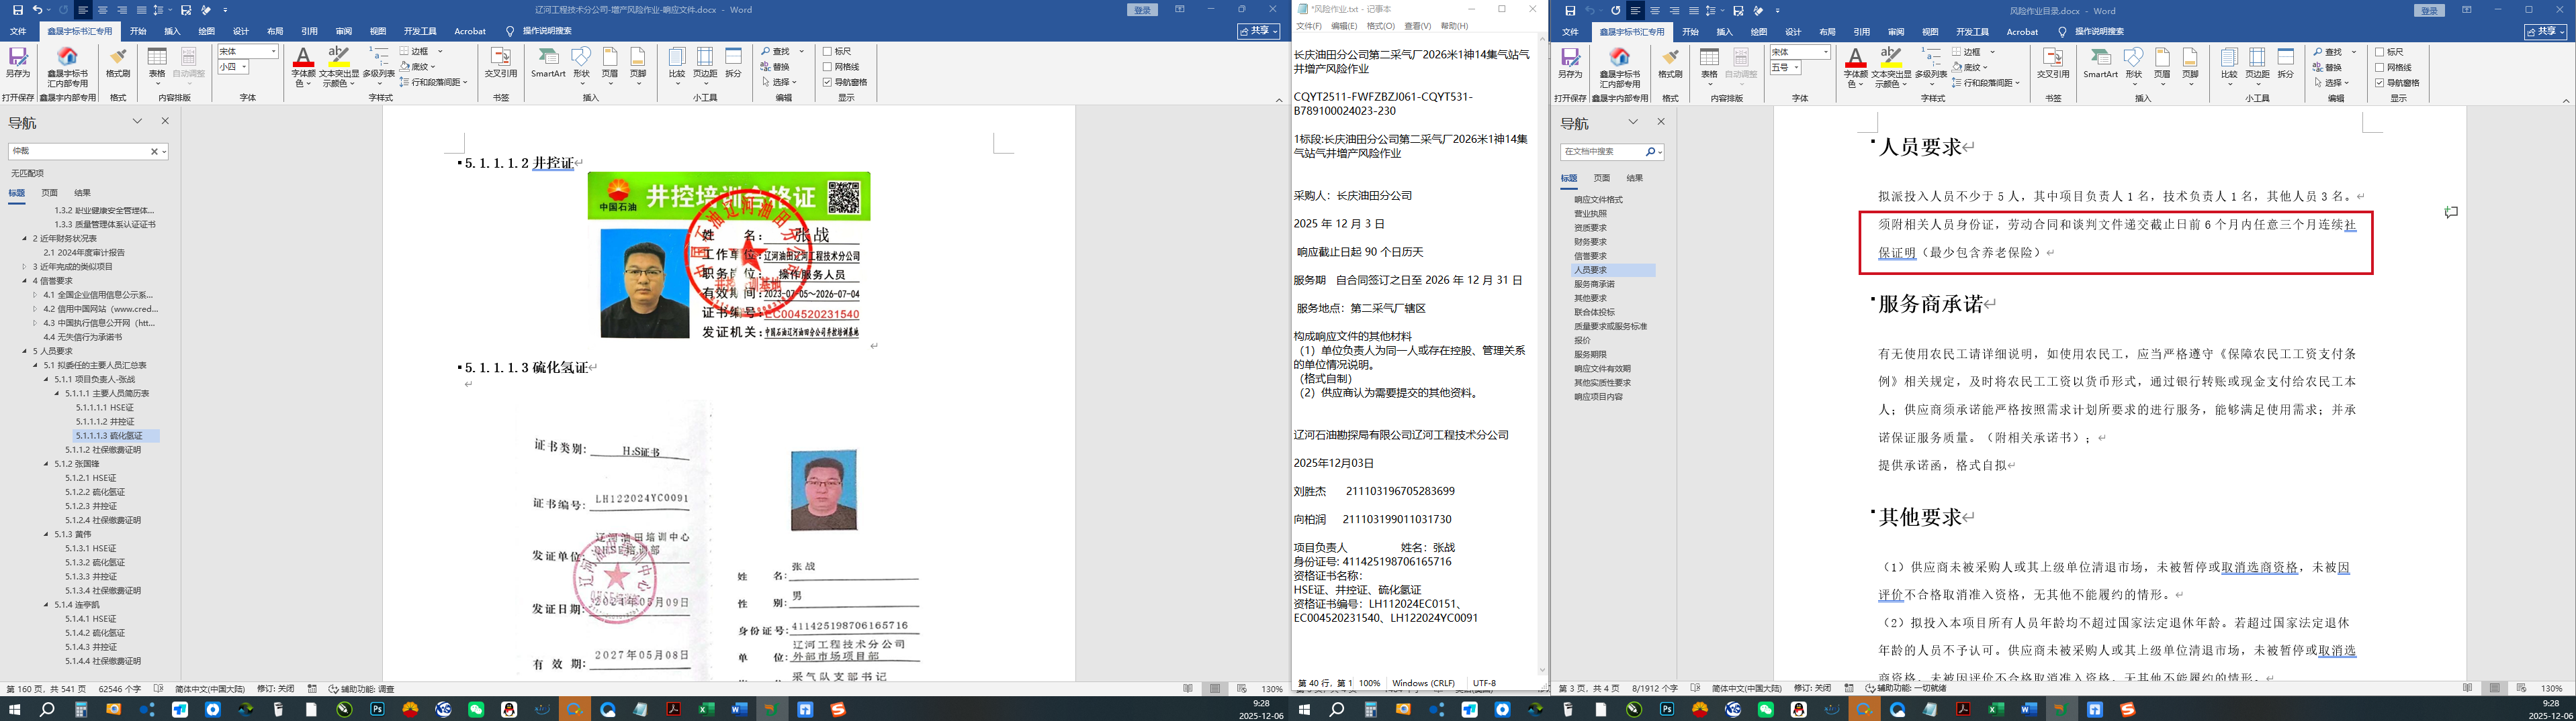Switch to 页面 tab in left navigation pane

(x=49, y=192)
